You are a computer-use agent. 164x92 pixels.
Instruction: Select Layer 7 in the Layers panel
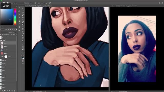[x=8, y=71]
